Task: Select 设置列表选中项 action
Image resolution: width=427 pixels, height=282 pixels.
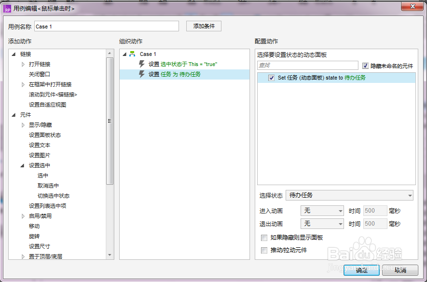Action: click(48, 206)
